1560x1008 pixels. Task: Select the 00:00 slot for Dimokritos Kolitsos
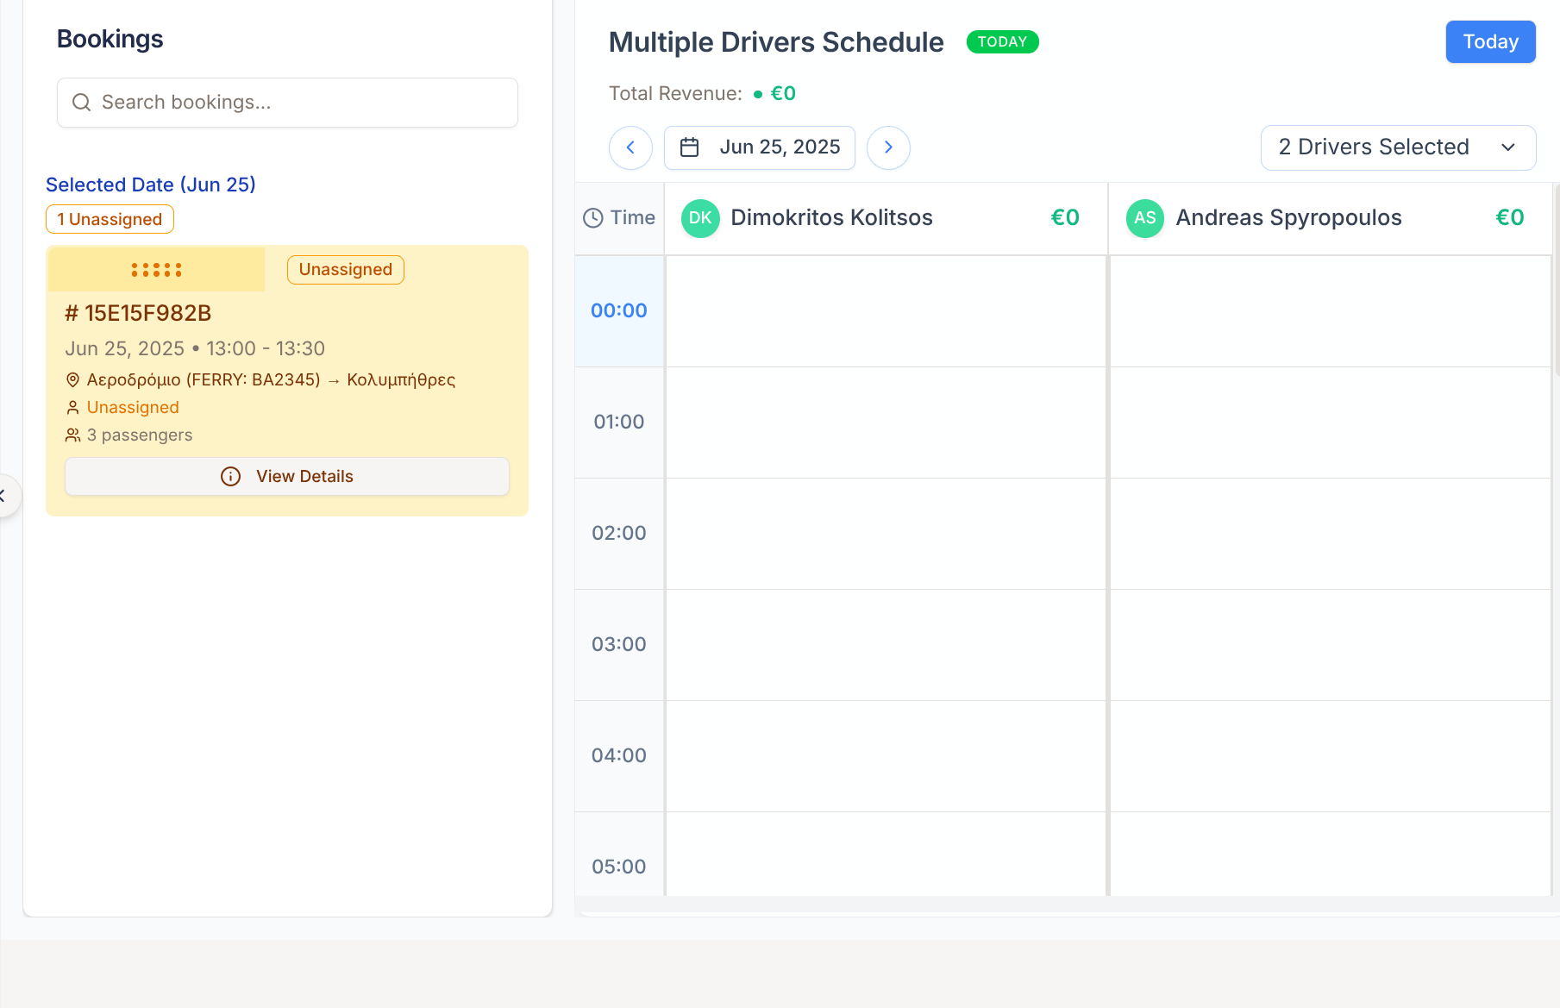click(886, 311)
